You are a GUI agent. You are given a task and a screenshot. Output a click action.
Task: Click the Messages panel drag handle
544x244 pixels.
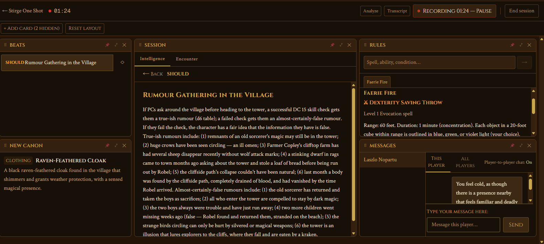click(365, 146)
